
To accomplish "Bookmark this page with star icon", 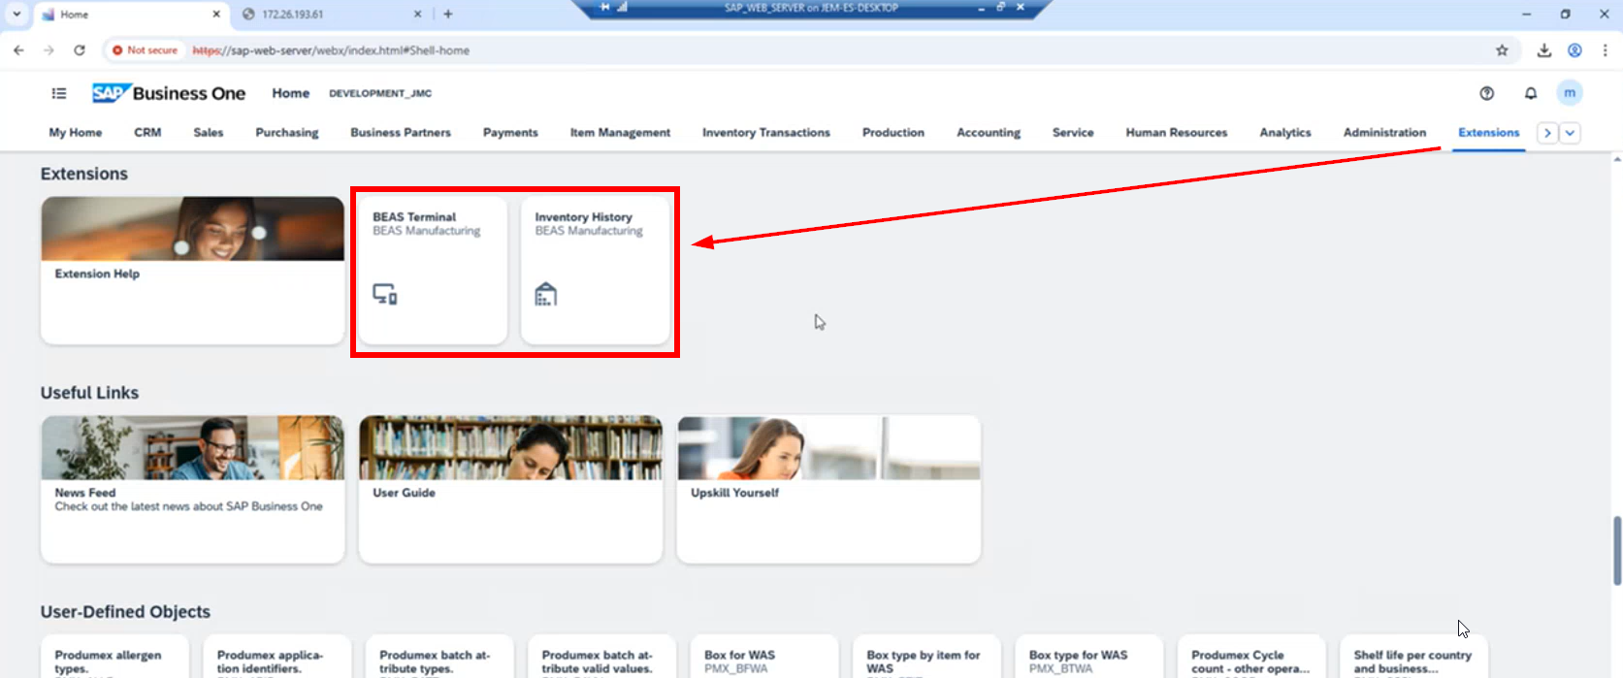I will tap(1502, 50).
